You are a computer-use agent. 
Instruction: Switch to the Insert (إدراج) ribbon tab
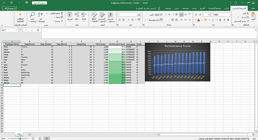point(226,8)
